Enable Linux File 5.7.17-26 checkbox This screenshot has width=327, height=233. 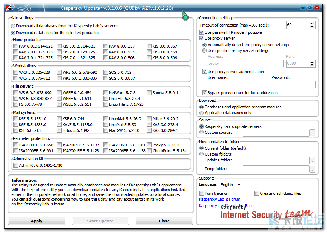(106, 104)
